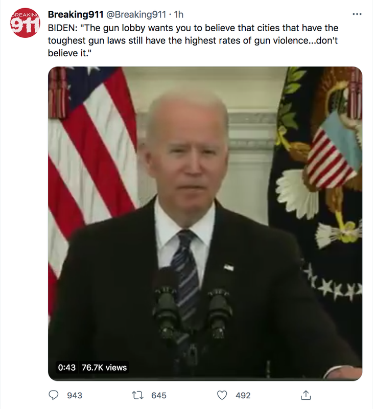Click the video progress bar at the video's bottom edge

pos(205,379)
